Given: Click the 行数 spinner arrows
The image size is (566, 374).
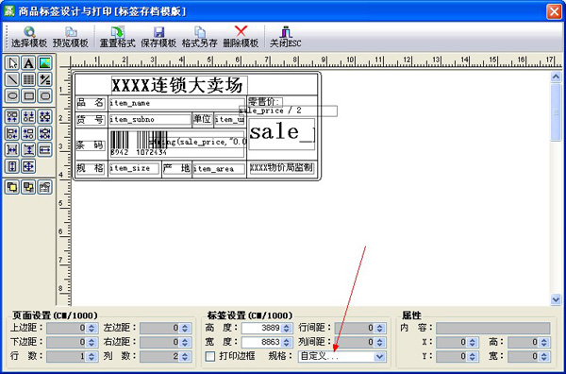Looking at the screenshot, I should [92, 357].
